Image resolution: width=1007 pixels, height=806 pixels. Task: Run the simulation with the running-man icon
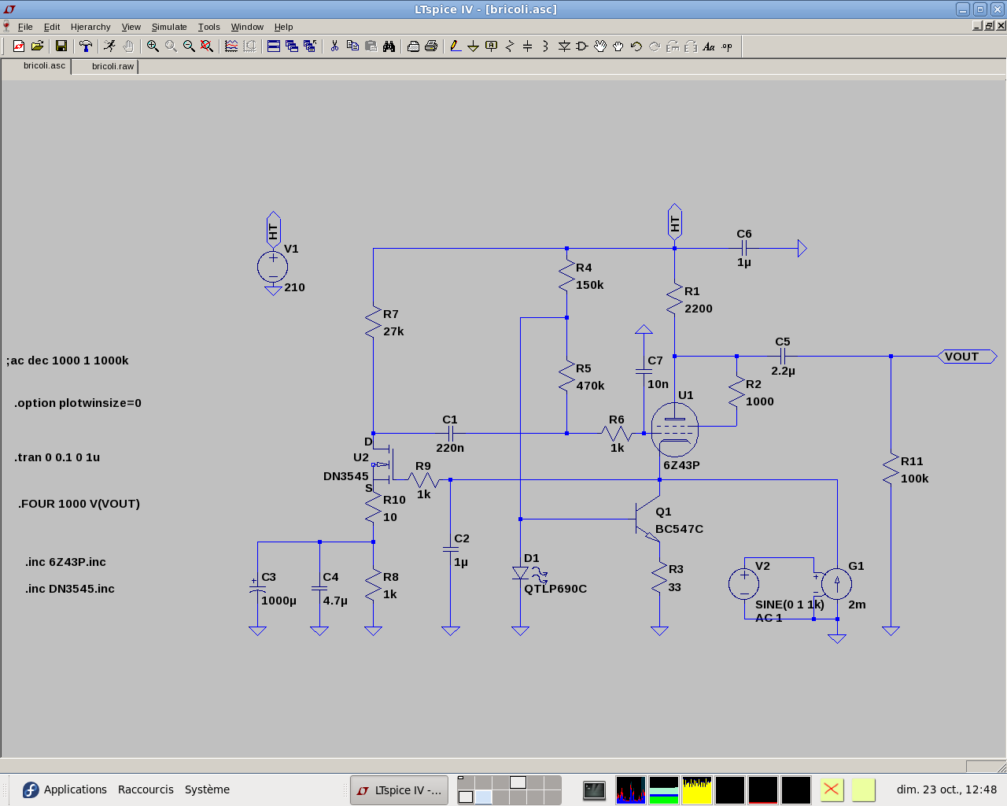109,46
